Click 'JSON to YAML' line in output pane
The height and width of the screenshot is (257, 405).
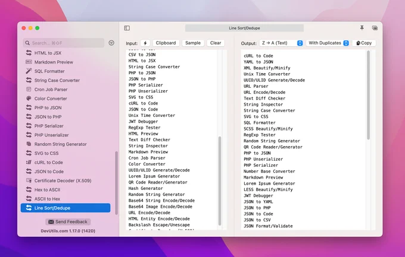[x=258, y=202]
